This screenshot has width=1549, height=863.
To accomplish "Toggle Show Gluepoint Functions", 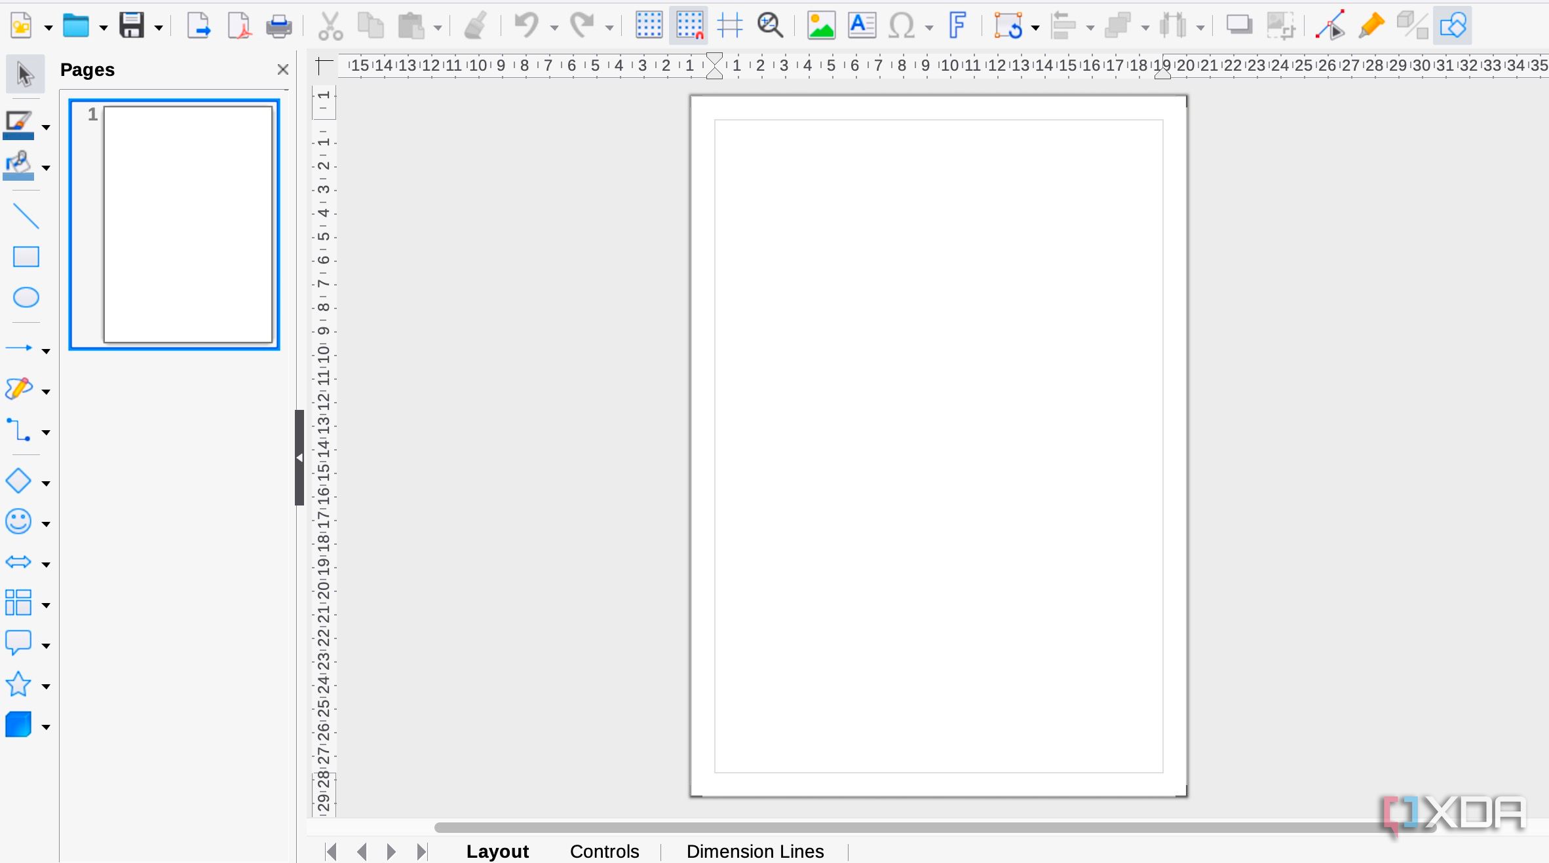I will tap(1371, 26).
